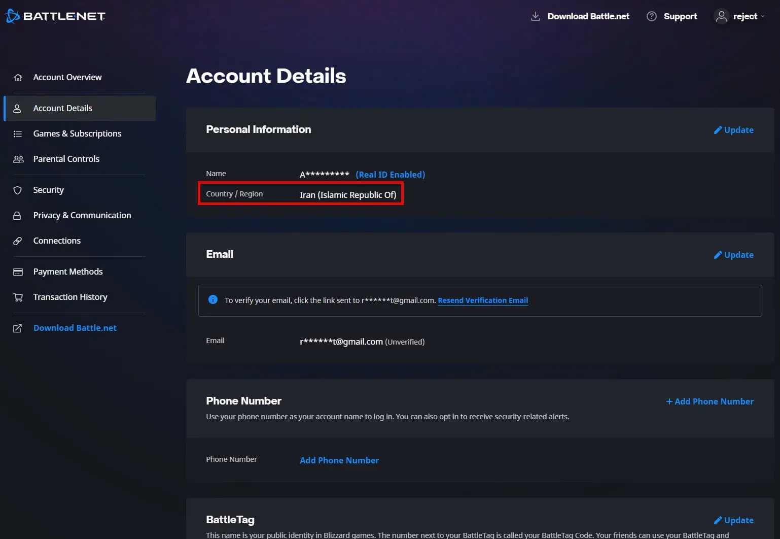Click the home icon beside Account Overview
The height and width of the screenshot is (539, 780).
18,78
